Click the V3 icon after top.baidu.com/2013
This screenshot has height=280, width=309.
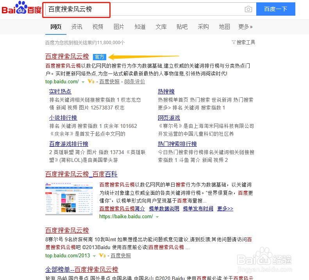(102, 255)
